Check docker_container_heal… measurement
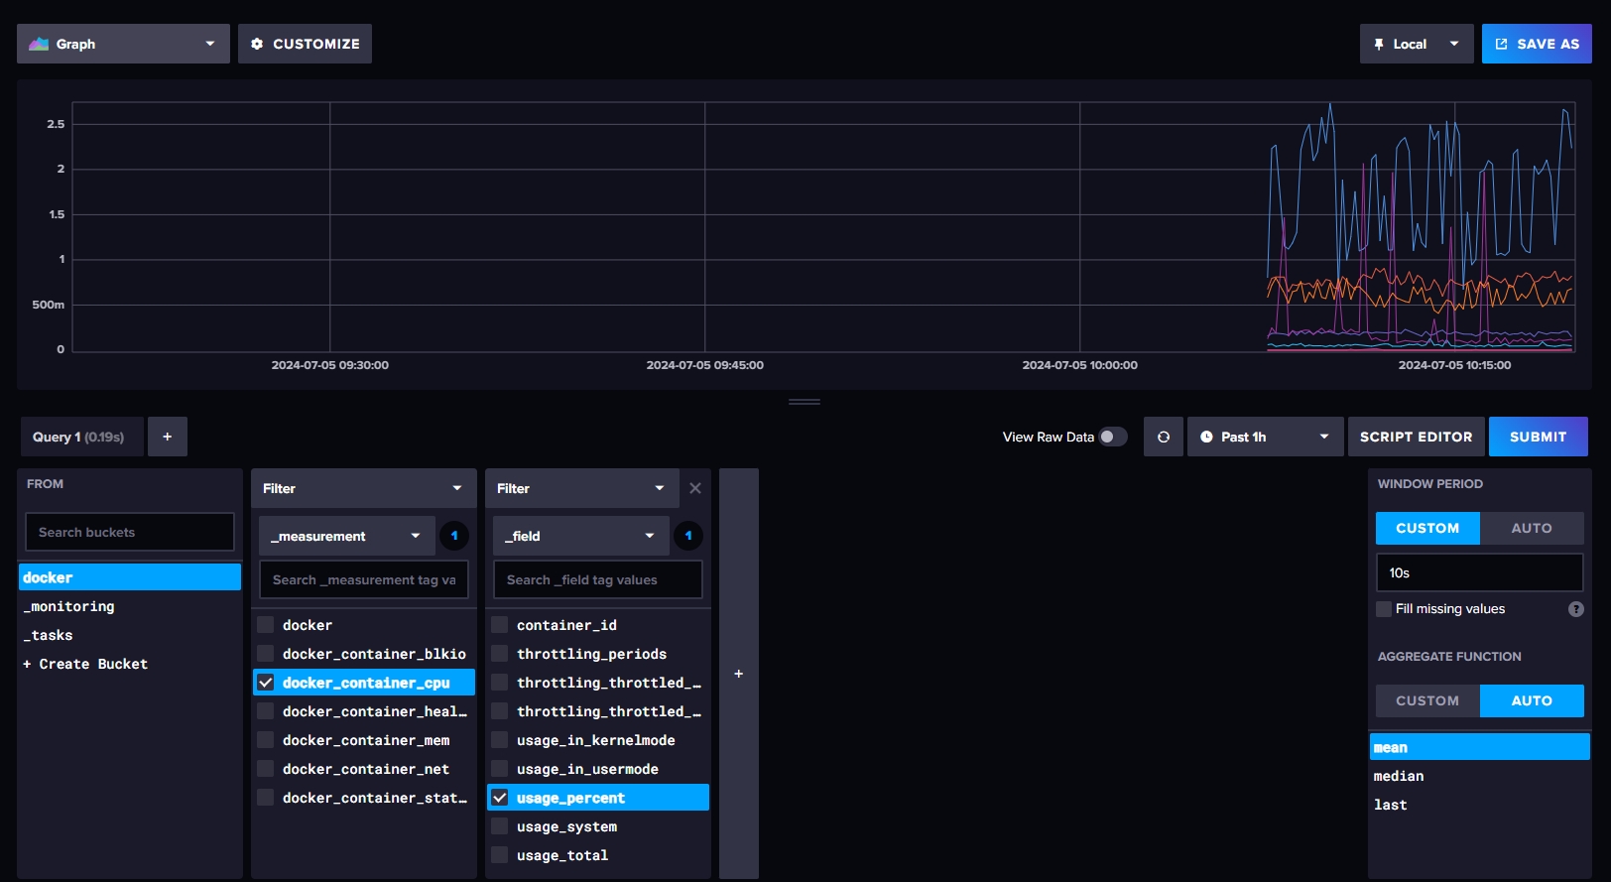Image resolution: width=1611 pixels, height=882 pixels. click(x=266, y=711)
